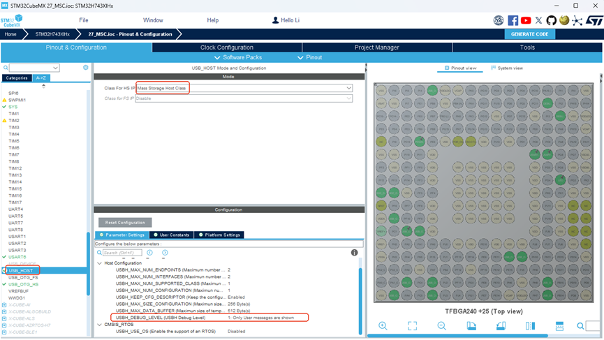Select USART6 in the peripheral list
The width and height of the screenshot is (604, 340).
pyautogui.click(x=17, y=257)
